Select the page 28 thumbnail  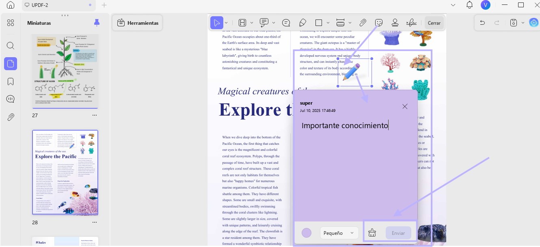click(65, 172)
